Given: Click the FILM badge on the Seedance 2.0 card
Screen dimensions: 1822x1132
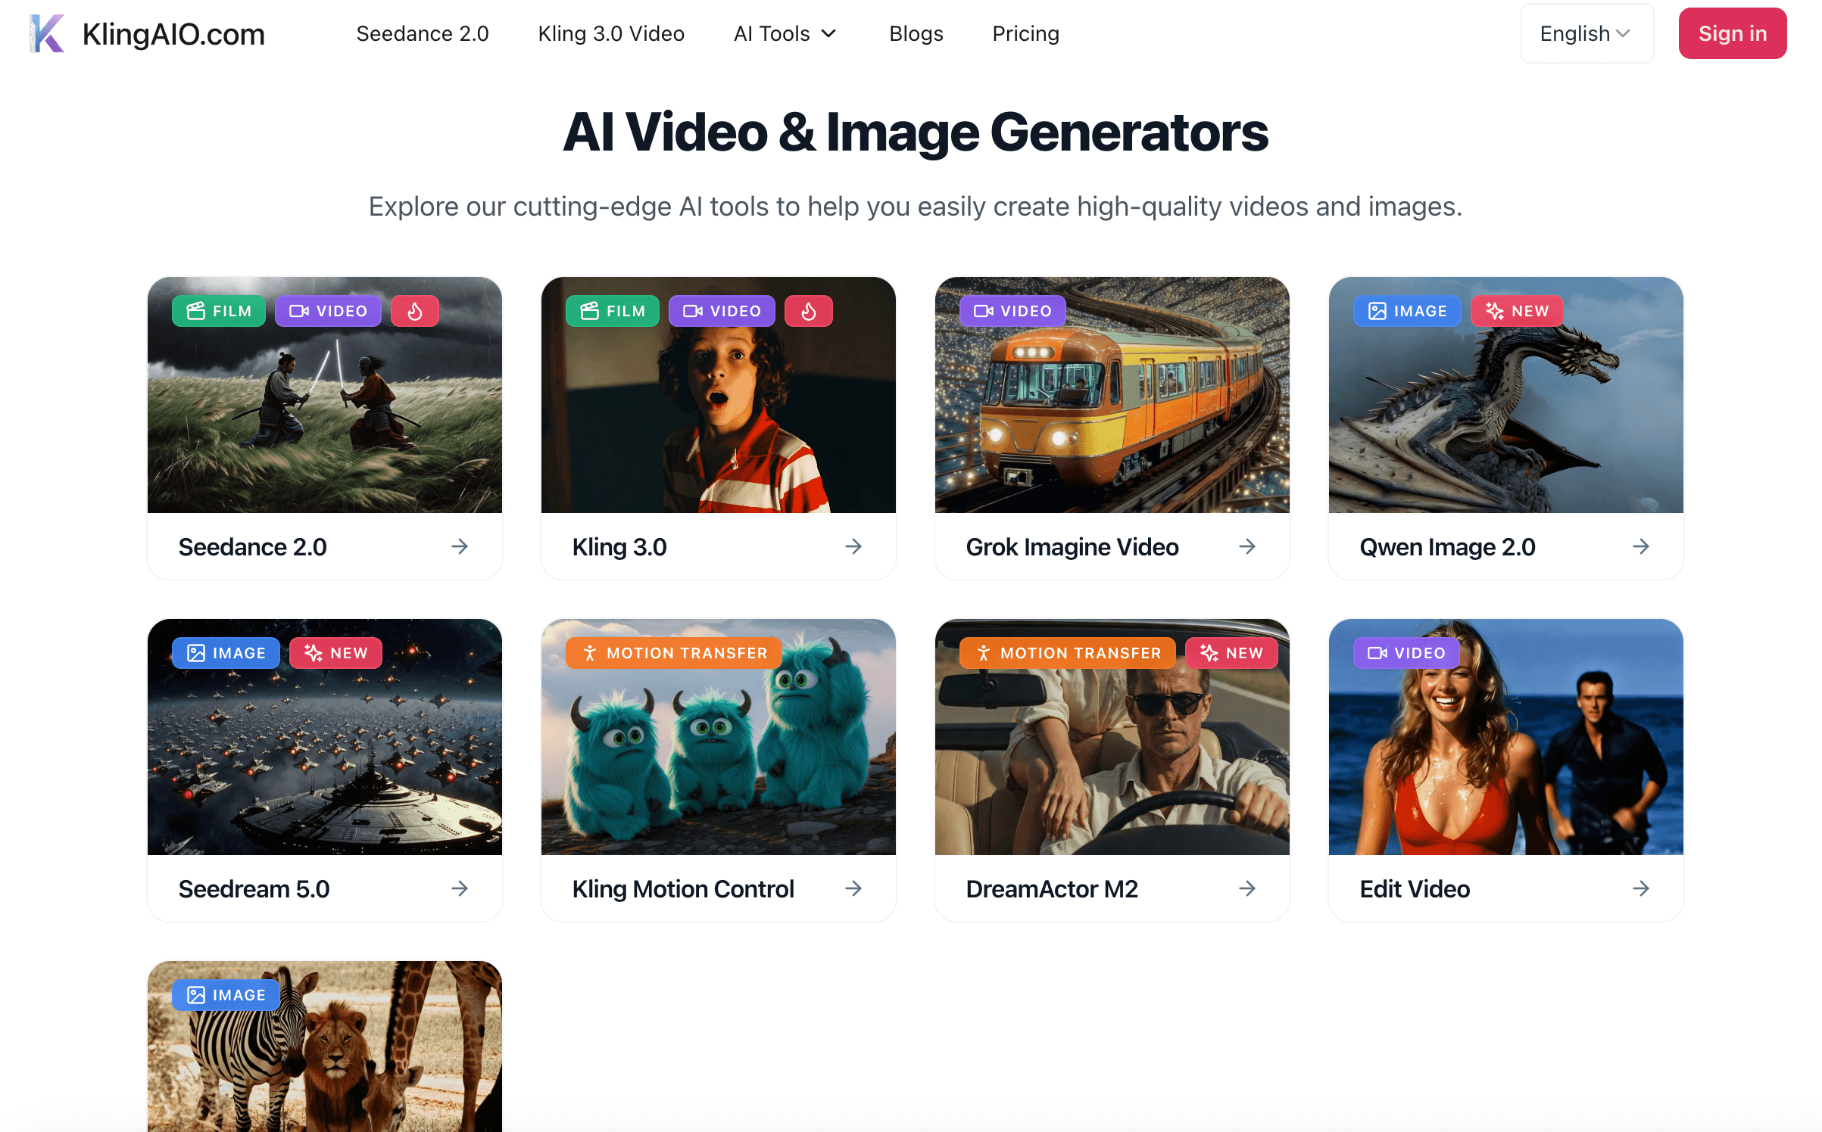Looking at the screenshot, I should 218,310.
